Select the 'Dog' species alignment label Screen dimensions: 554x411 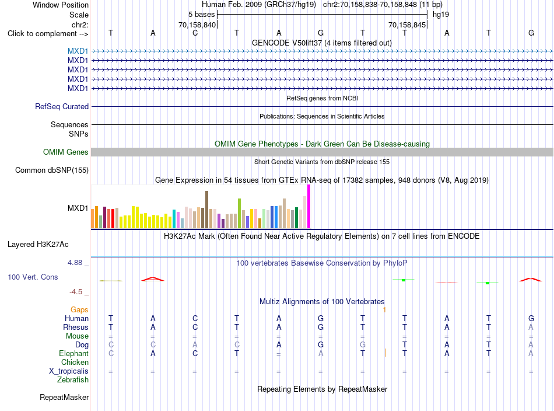[x=82, y=345]
